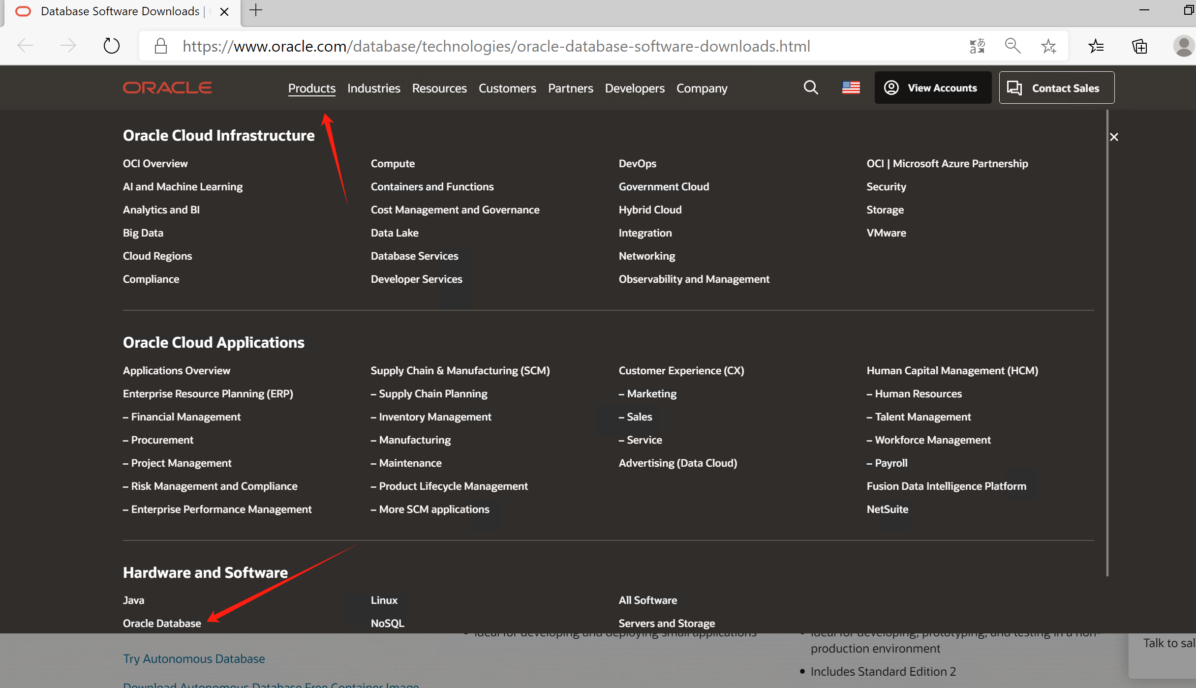Open Compliance link
This screenshot has height=688, width=1196.
tap(151, 279)
